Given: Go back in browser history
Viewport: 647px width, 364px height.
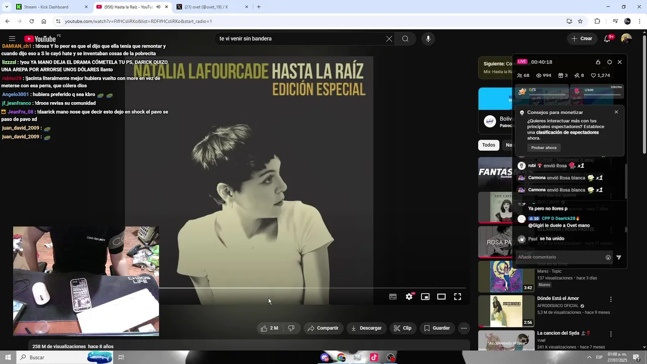Looking at the screenshot, I should [7, 21].
